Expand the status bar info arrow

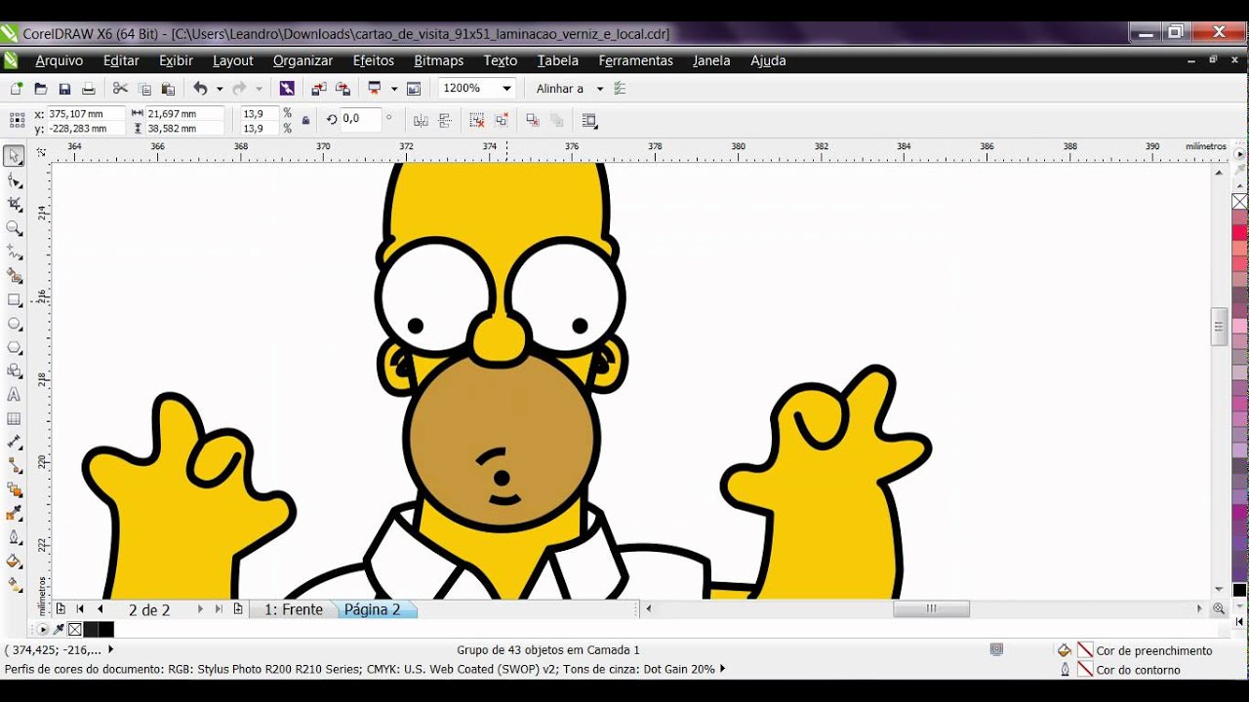110,649
